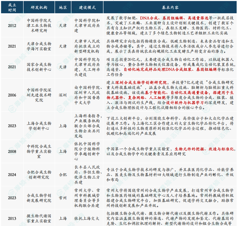This screenshot has width=238, height=226.
Task: Click 常州大学、常州市科教城管理委员会 mode cell
Action: tap(87, 198)
